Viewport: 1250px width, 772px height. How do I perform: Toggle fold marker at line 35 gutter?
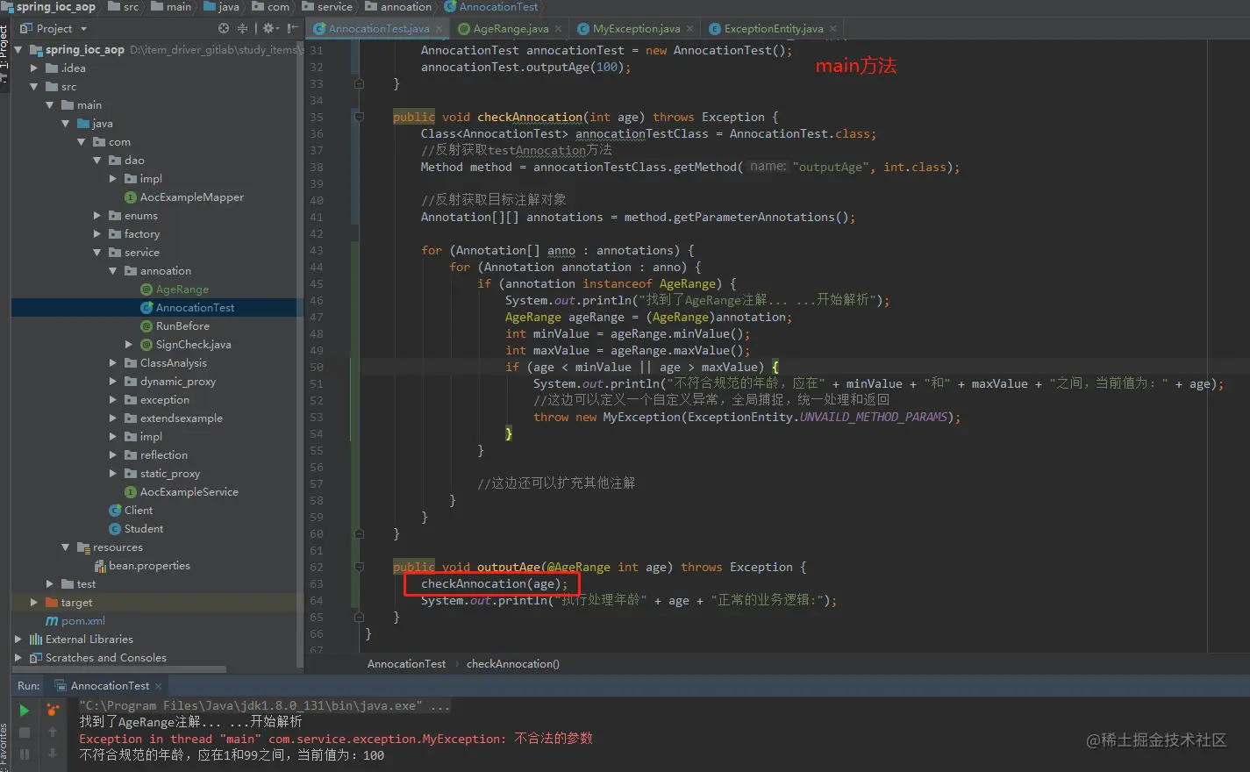(x=359, y=117)
